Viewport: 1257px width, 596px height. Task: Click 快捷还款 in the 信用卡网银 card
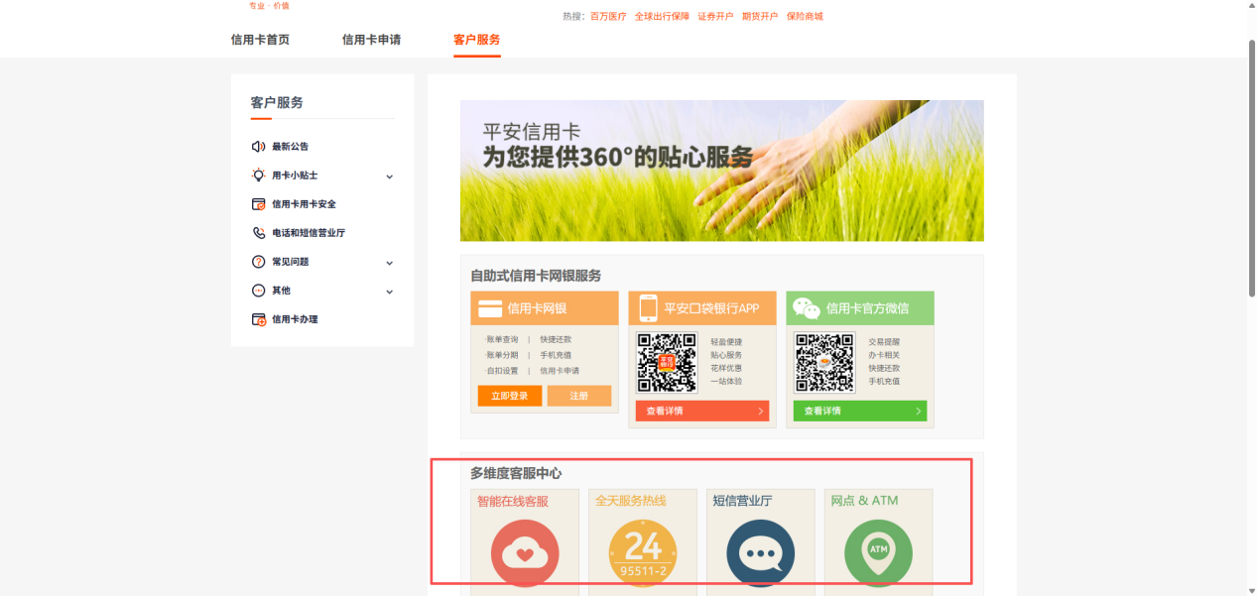(556, 339)
